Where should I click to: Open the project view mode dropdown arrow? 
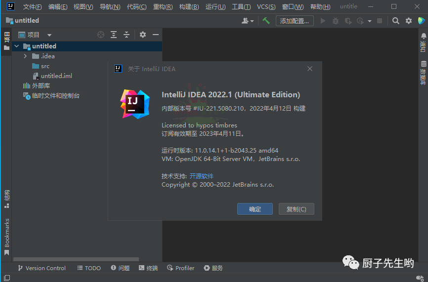click(x=49, y=35)
